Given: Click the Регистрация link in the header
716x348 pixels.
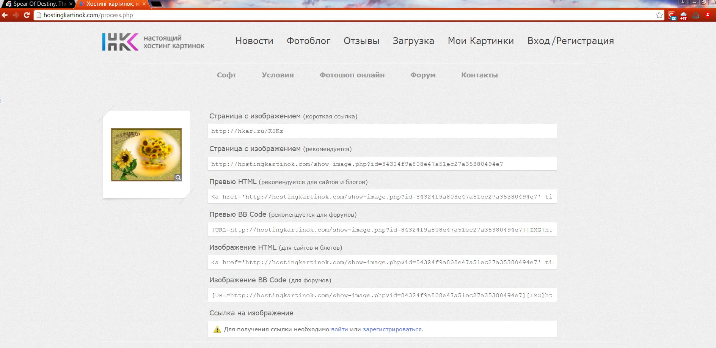Looking at the screenshot, I should tap(585, 41).
